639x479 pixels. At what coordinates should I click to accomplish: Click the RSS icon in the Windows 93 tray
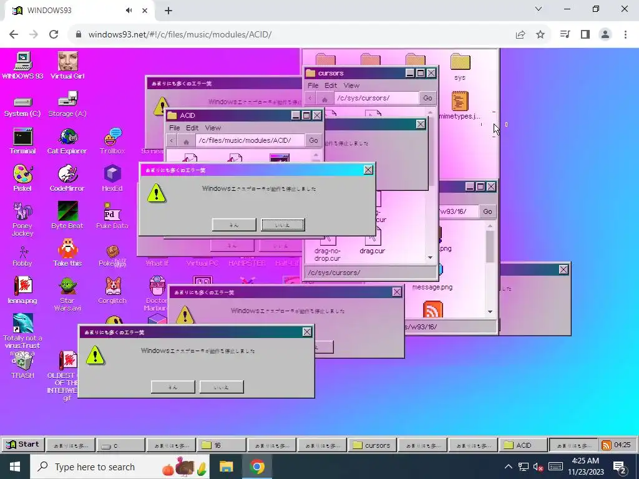[x=607, y=445]
